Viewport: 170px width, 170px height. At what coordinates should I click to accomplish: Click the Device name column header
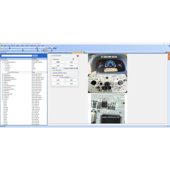pos(16,59)
